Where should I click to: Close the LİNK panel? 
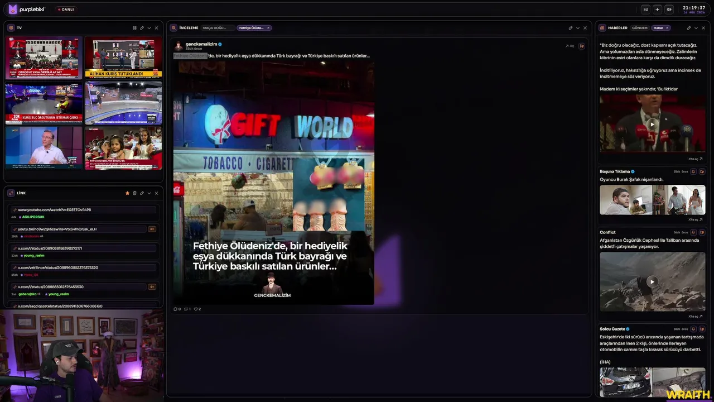[x=156, y=193]
